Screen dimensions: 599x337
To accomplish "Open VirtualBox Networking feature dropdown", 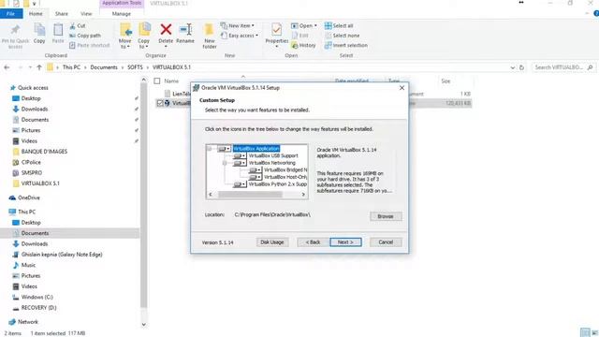I will (240, 163).
